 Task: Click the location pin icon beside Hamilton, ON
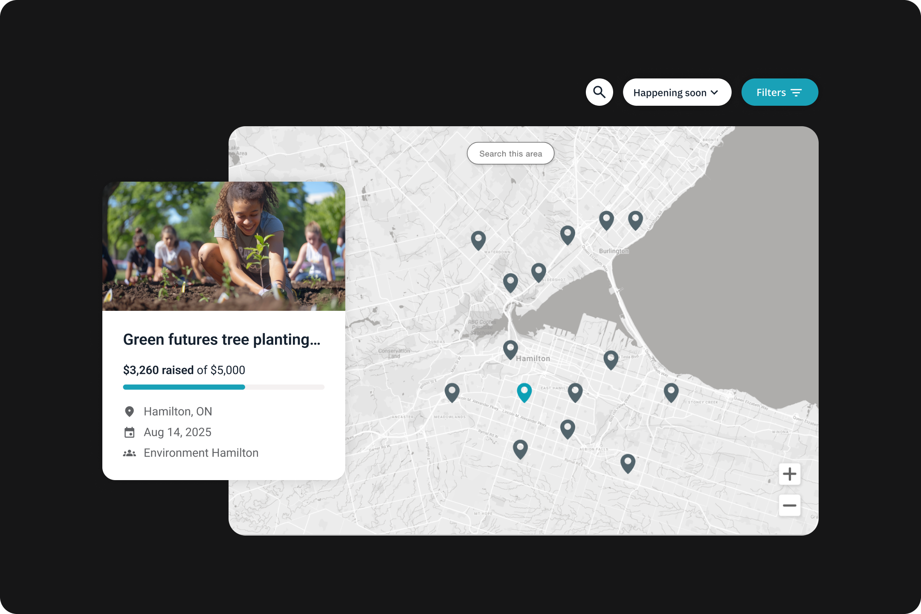tap(130, 411)
